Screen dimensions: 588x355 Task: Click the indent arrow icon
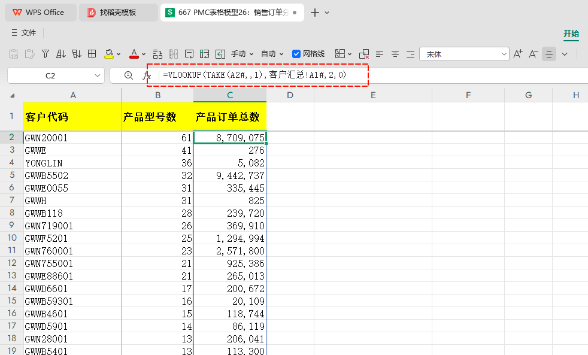[x=220, y=54]
